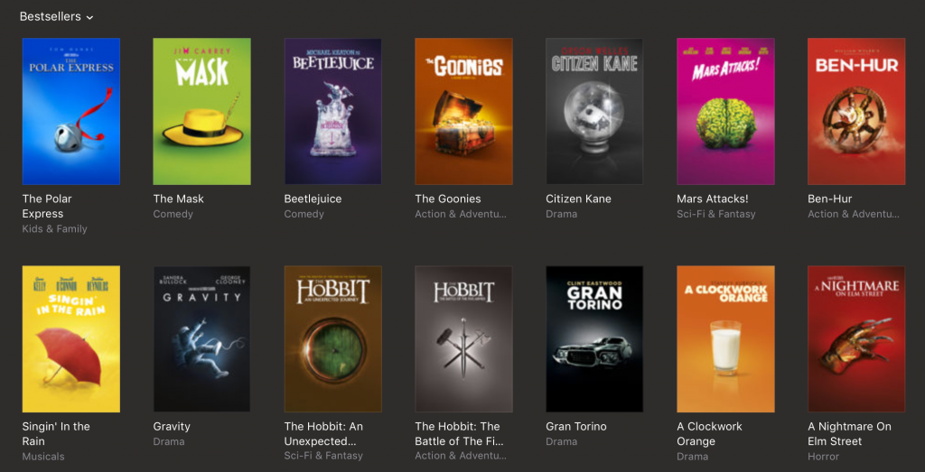Click A Clockwork Orange title link
Image resolution: width=925 pixels, height=472 pixels.
(710, 434)
